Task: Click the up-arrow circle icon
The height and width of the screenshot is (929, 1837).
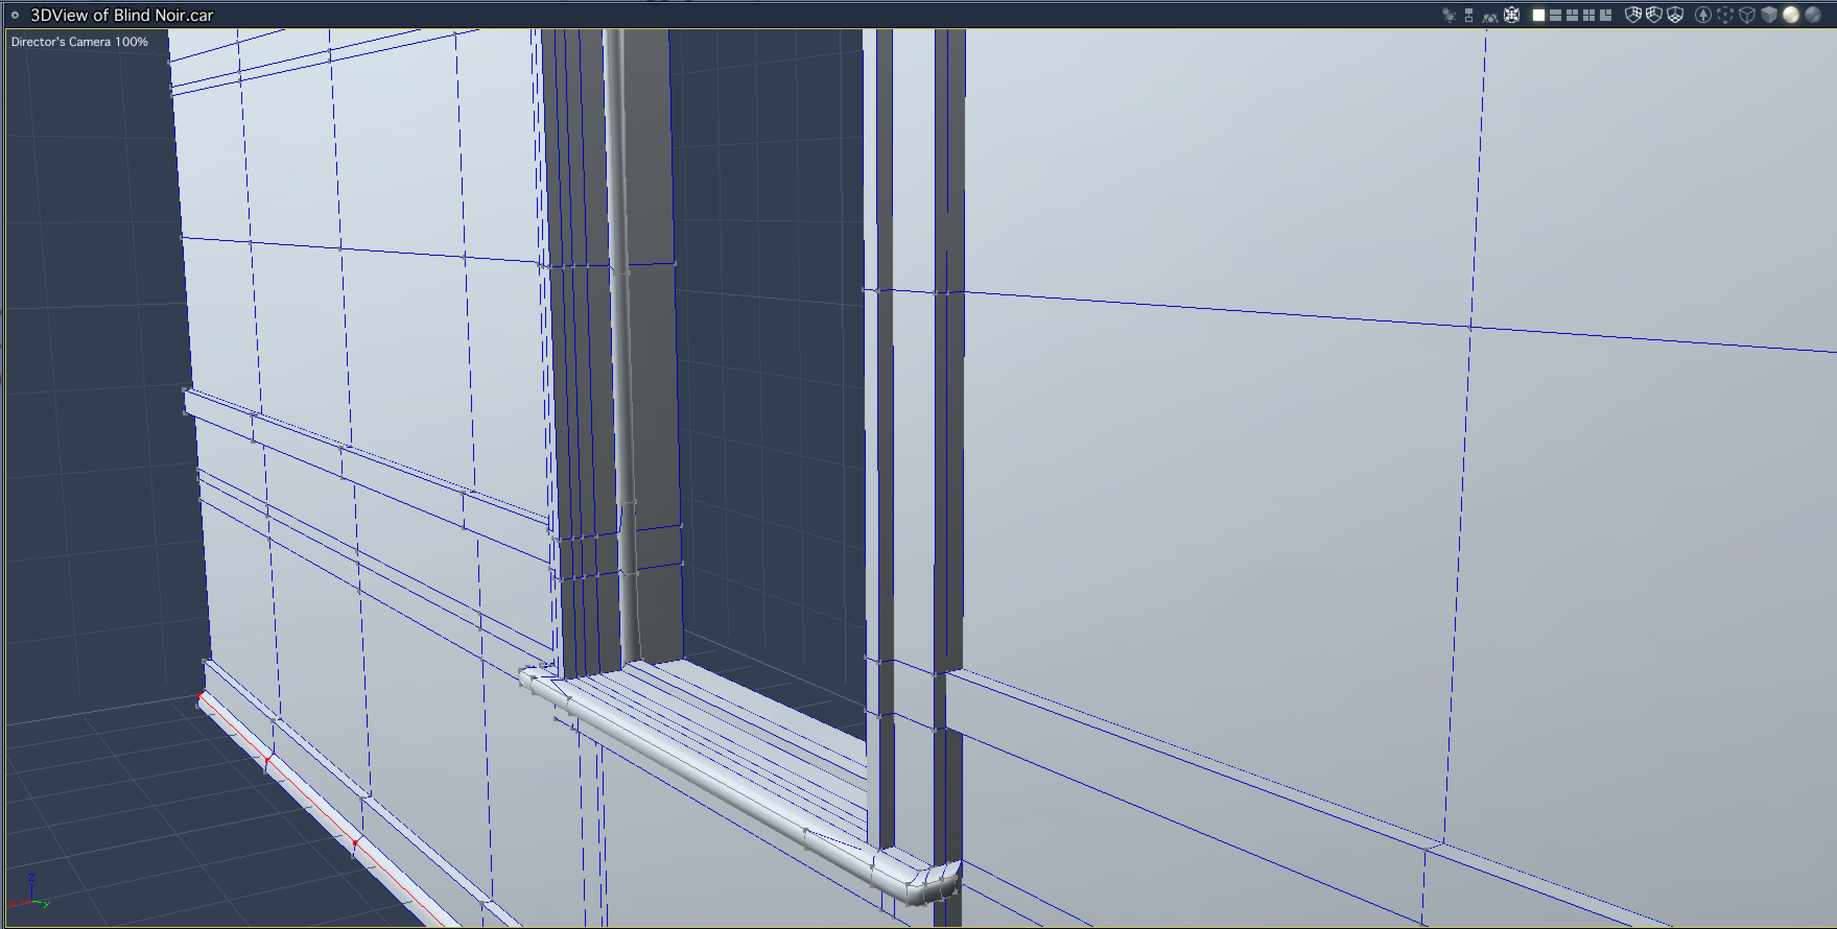Action: (1703, 15)
